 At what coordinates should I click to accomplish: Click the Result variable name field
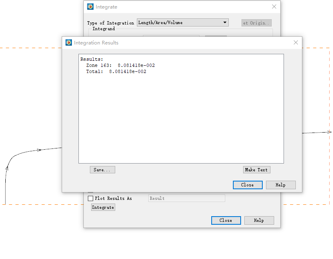(x=186, y=198)
